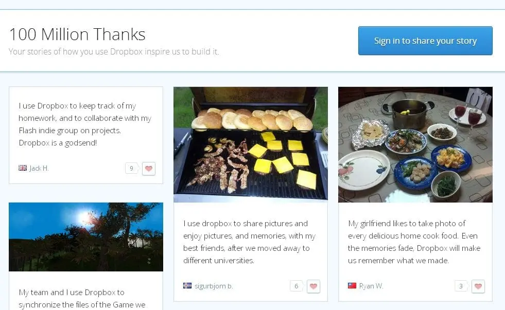
Task: Click the story text about homework collaboration
Action: 85,124
